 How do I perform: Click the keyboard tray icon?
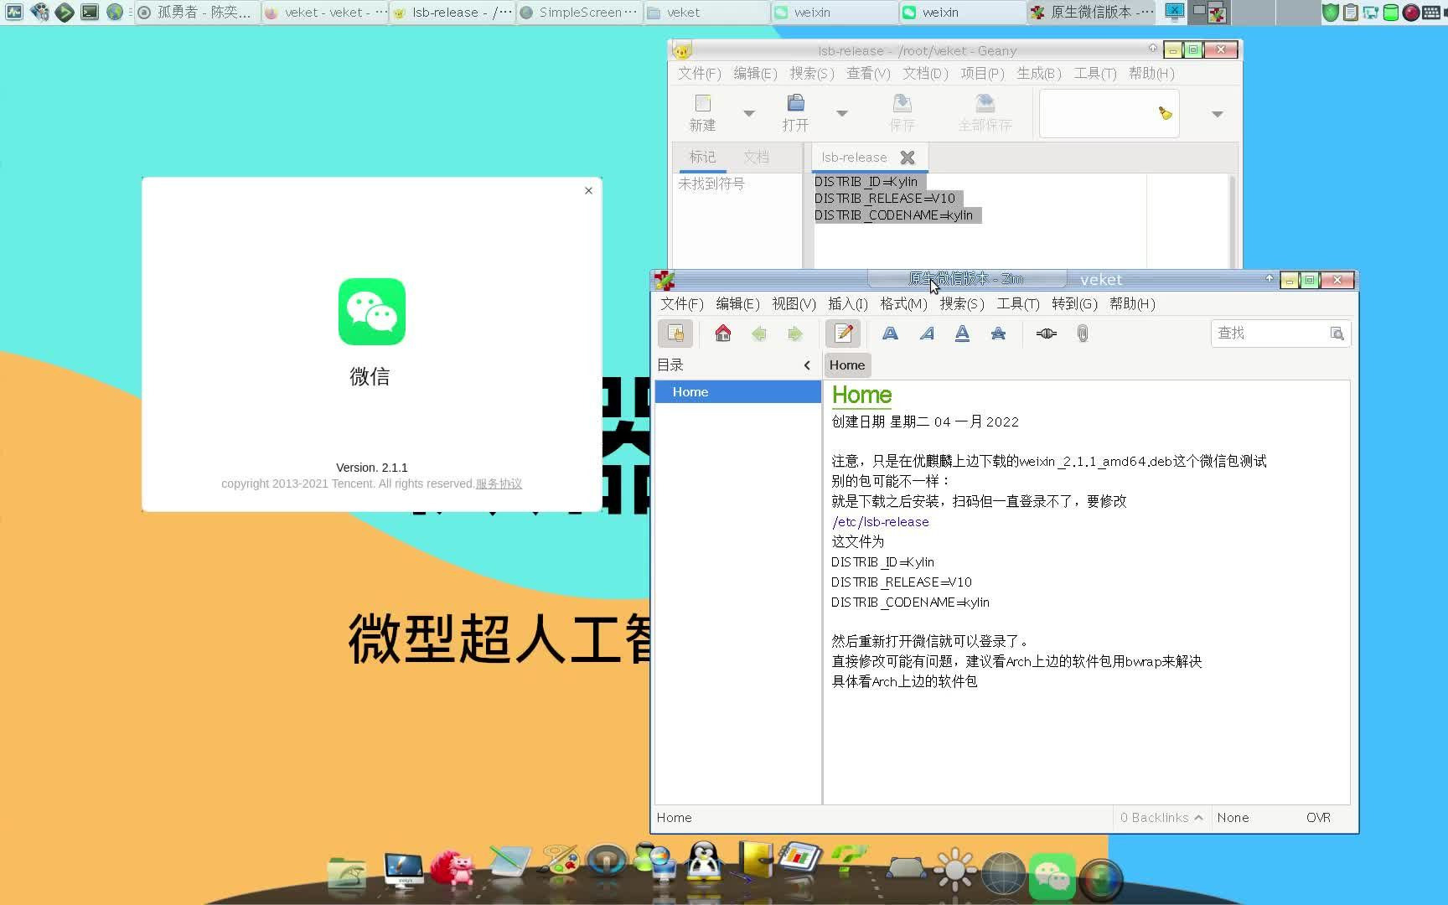click(x=1431, y=13)
